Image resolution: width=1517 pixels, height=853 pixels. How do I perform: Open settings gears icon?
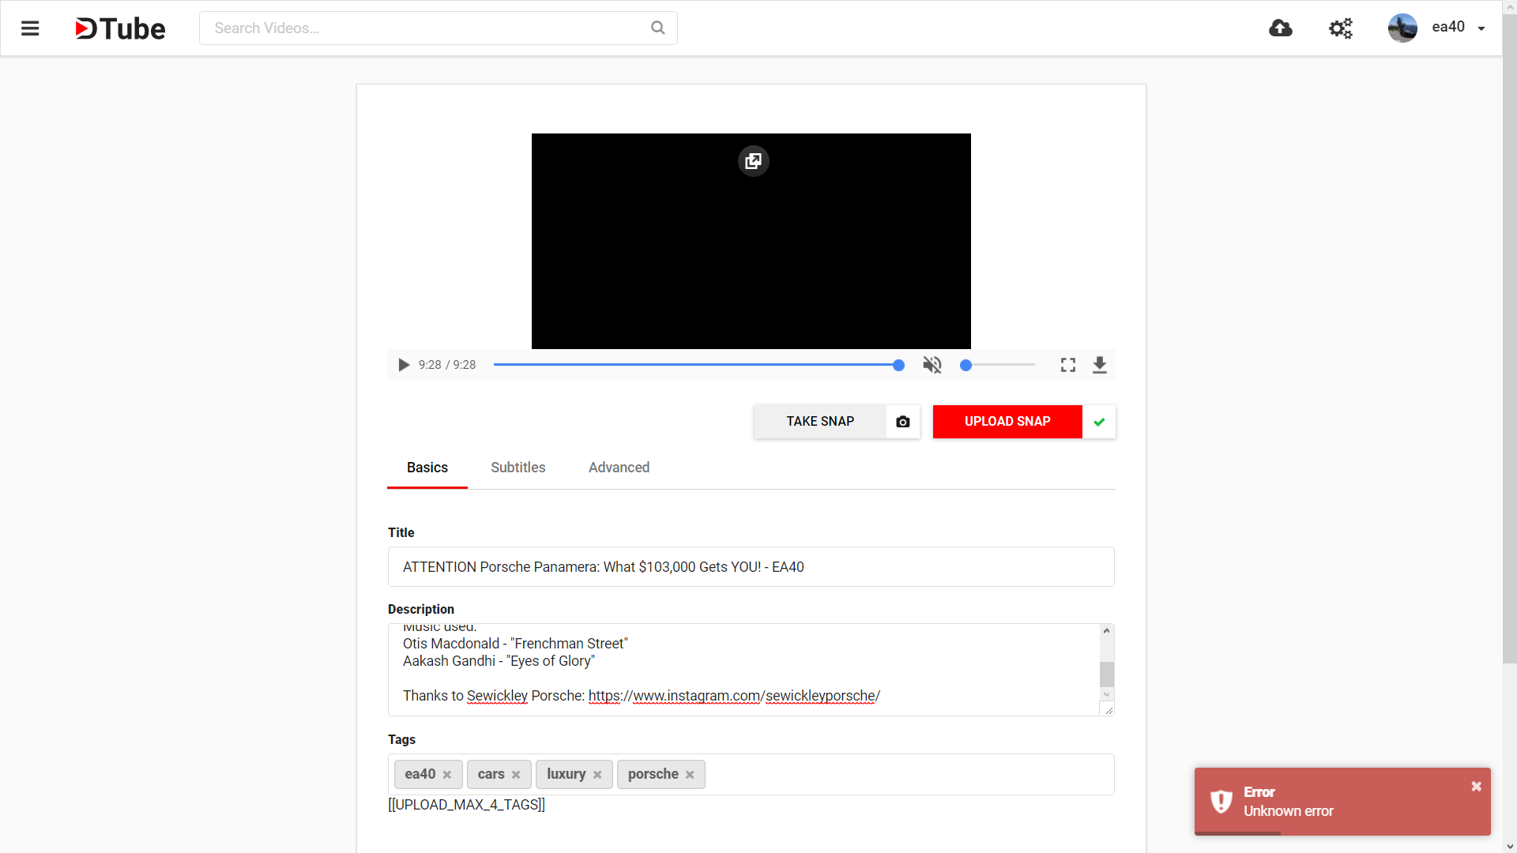pos(1340,28)
